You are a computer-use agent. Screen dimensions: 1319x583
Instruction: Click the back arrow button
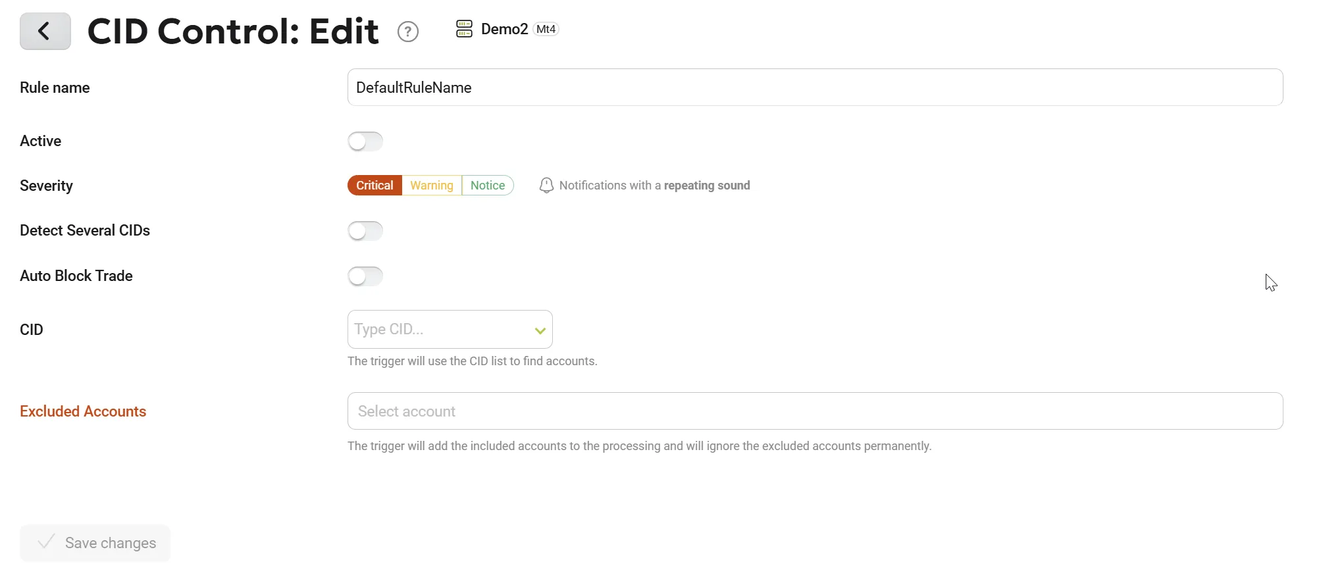45,31
